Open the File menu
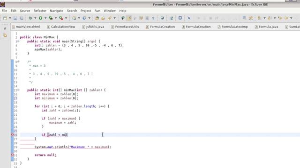This screenshot has height=168, width=300. 4,11
